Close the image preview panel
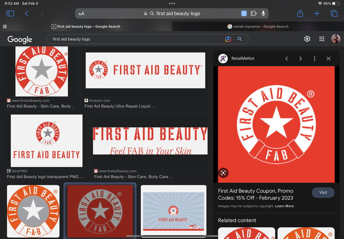Image resolution: width=344 pixels, height=239 pixels. (328, 59)
